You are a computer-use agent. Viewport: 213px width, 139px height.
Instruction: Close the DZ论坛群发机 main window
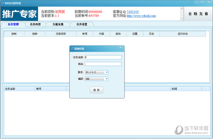pyautogui.click(x=209, y=2)
